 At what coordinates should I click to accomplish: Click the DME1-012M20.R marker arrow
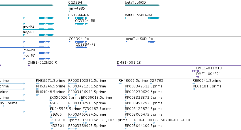pyautogui.click(x=29, y=65)
